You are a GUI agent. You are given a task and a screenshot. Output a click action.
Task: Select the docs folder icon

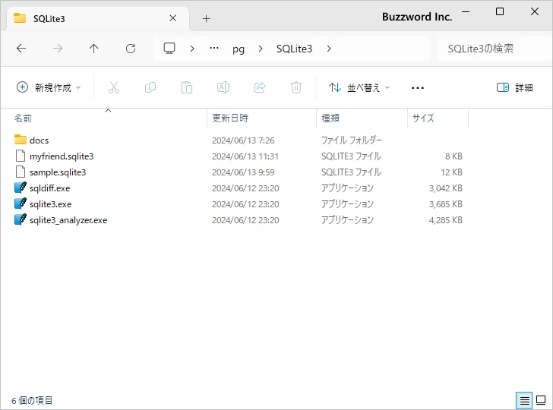[21, 140]
